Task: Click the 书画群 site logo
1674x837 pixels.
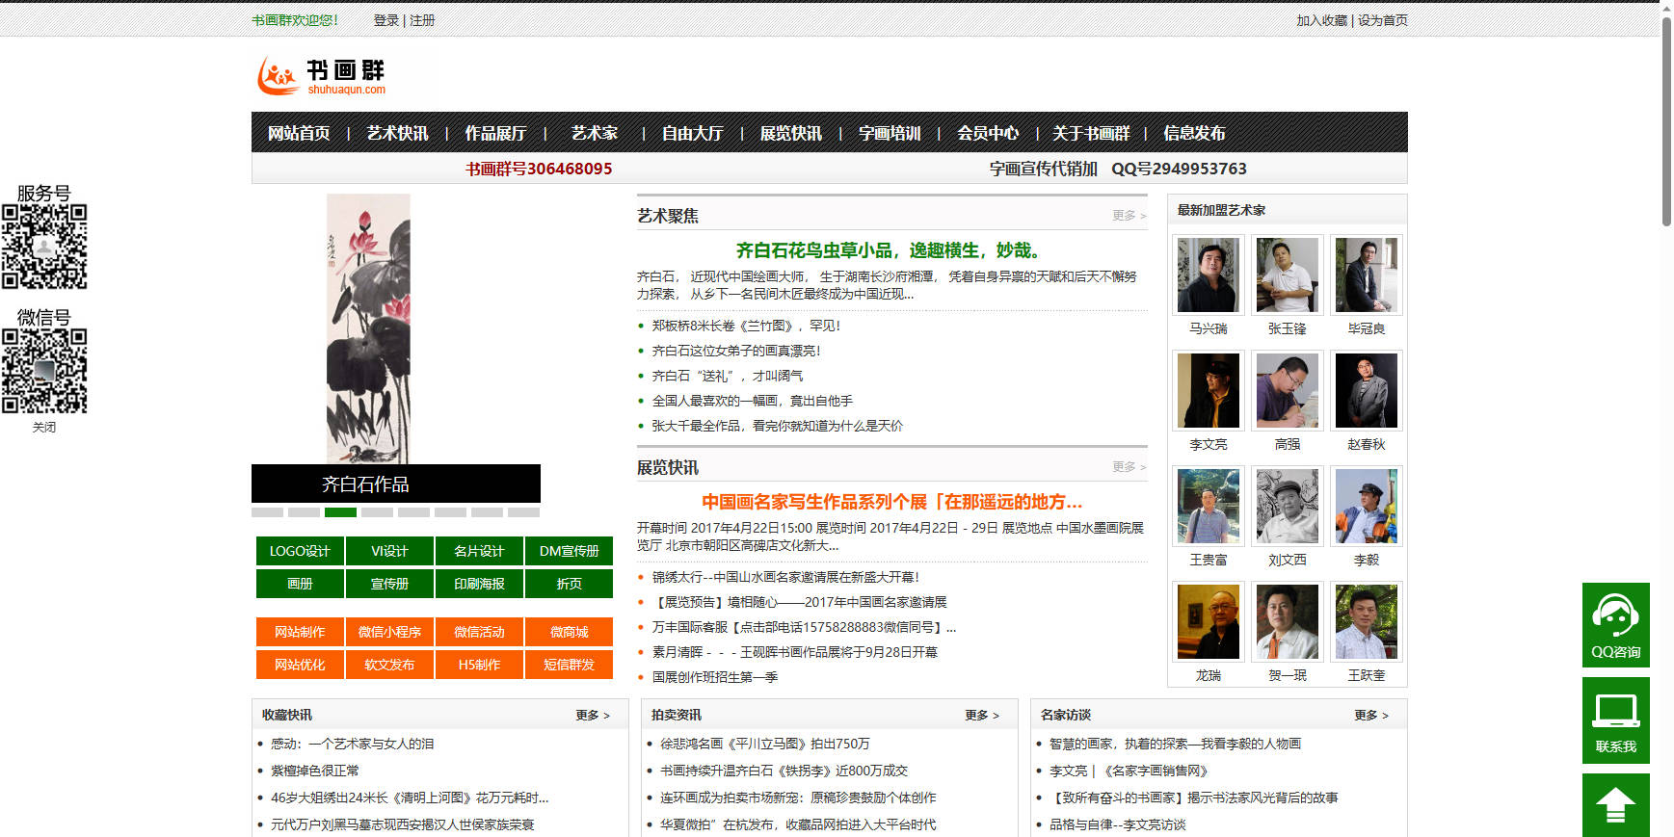Action: (x=321, y=75)
